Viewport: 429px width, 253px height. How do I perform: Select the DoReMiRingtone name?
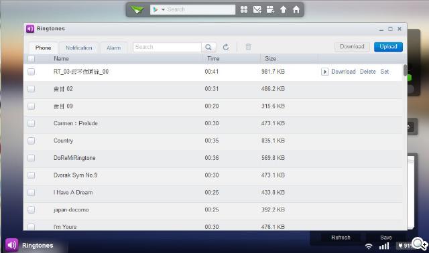click(74, 158)
